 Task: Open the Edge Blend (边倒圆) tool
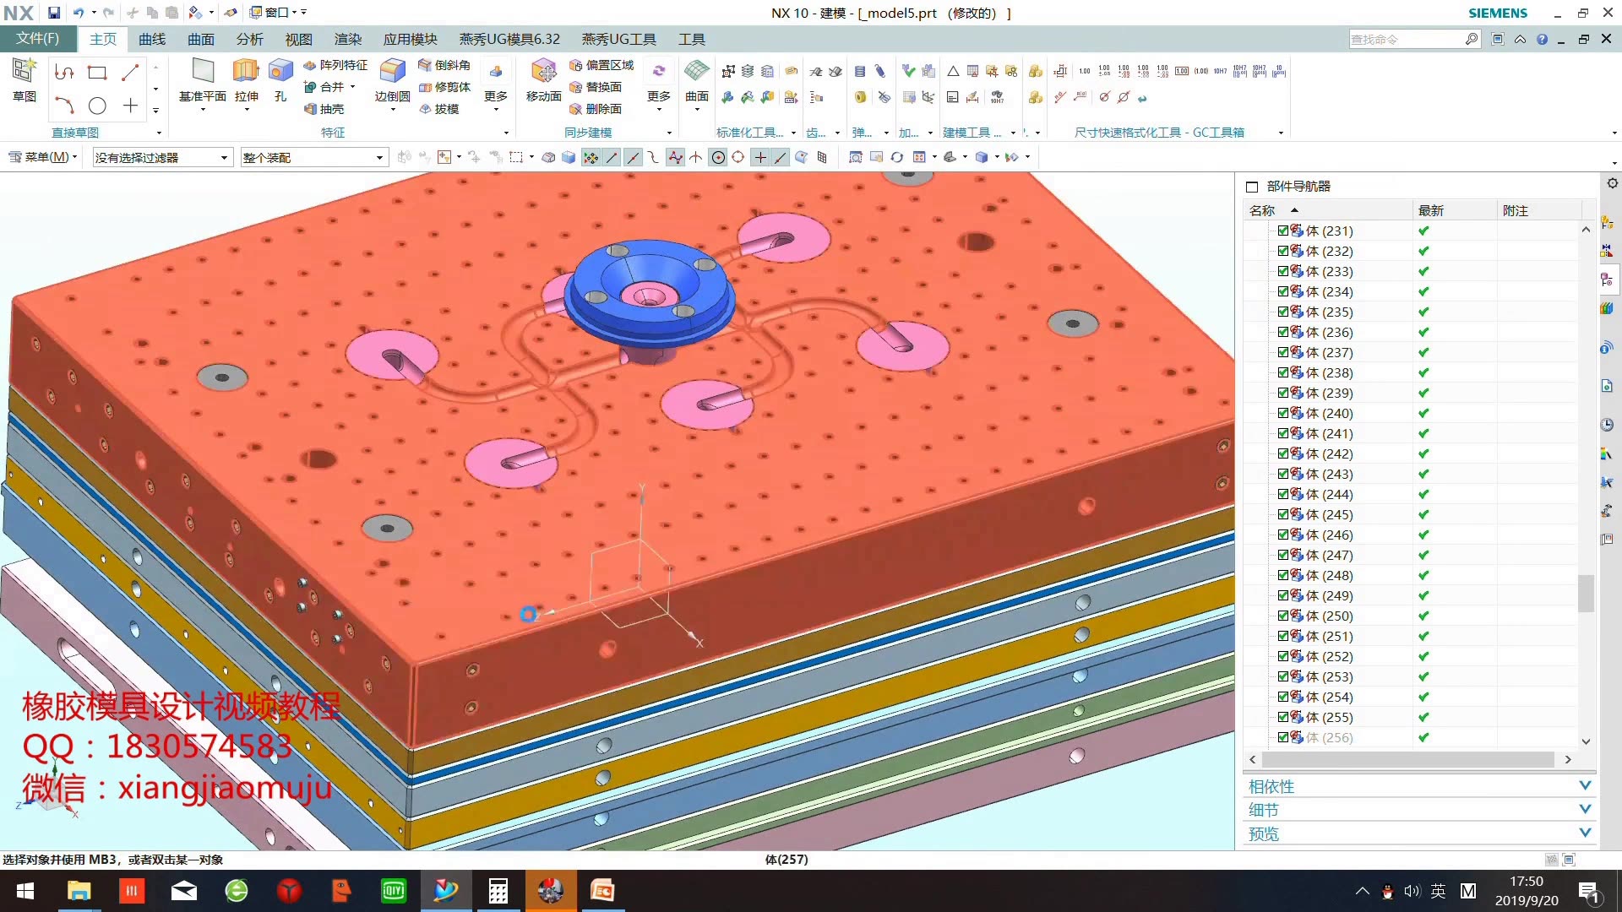392,72
